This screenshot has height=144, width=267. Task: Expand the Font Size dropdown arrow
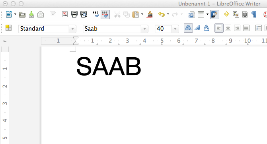(x=175, y=29)
